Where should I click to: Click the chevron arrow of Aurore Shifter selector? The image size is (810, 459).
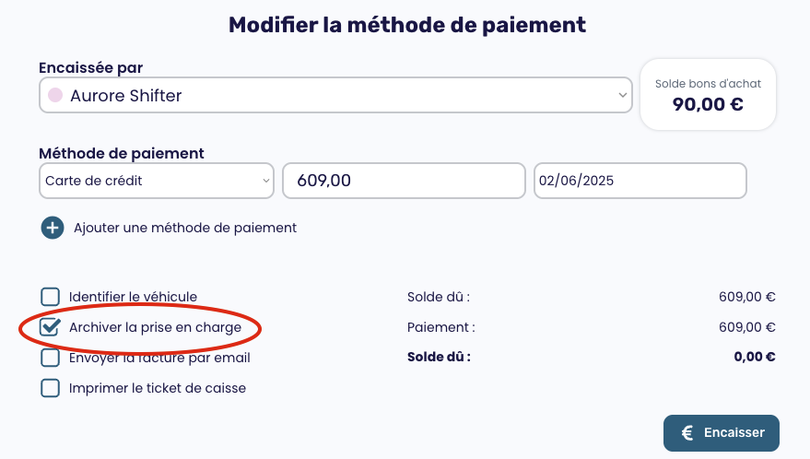click(623, 95)
